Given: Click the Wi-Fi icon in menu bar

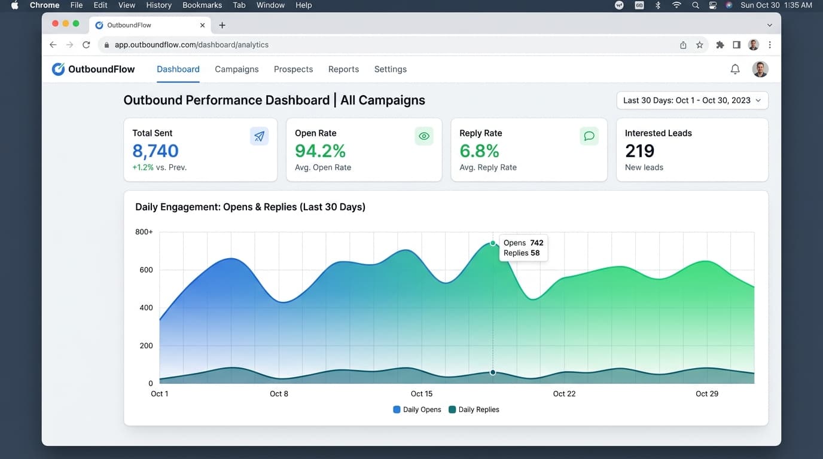Looking at the screenshot, I should 676,5.
